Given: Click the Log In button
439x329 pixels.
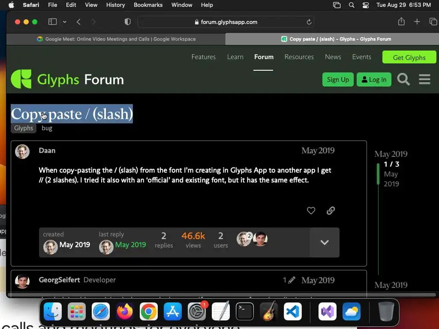Looking at the screenshot, I should pos(374,79).
